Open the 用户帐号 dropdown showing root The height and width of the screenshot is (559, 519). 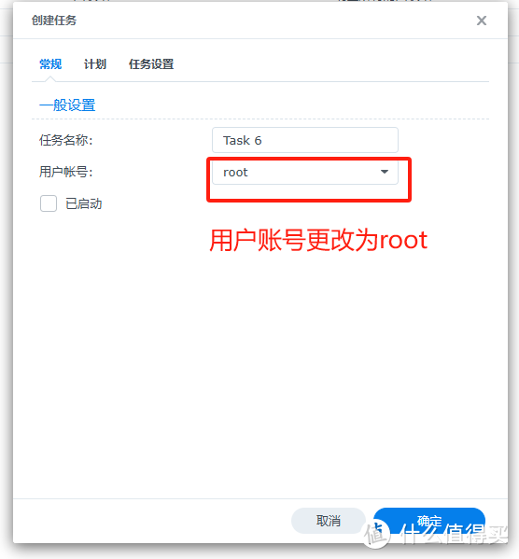click(x=305, y=173)
